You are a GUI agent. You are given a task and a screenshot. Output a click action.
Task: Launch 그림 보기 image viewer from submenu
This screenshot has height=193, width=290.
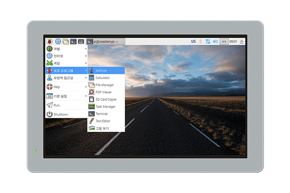click(x=106, y=128)
